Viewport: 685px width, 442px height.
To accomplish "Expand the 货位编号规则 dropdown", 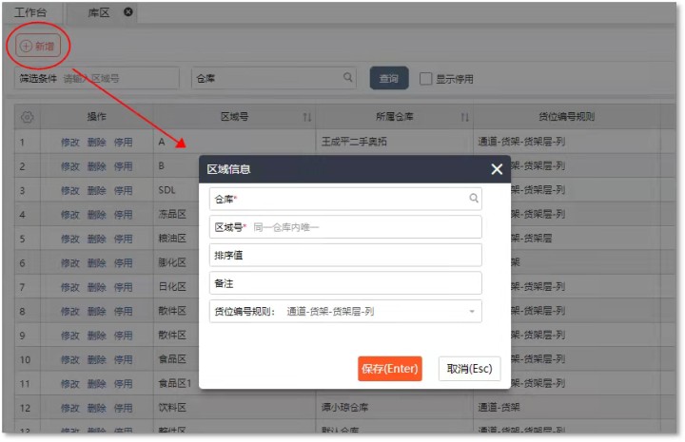I will (471, 311).
